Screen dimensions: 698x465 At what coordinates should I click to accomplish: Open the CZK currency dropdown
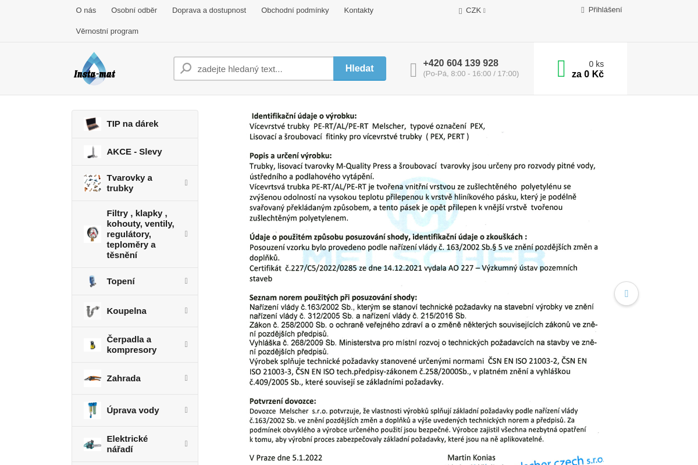[473, 10]
